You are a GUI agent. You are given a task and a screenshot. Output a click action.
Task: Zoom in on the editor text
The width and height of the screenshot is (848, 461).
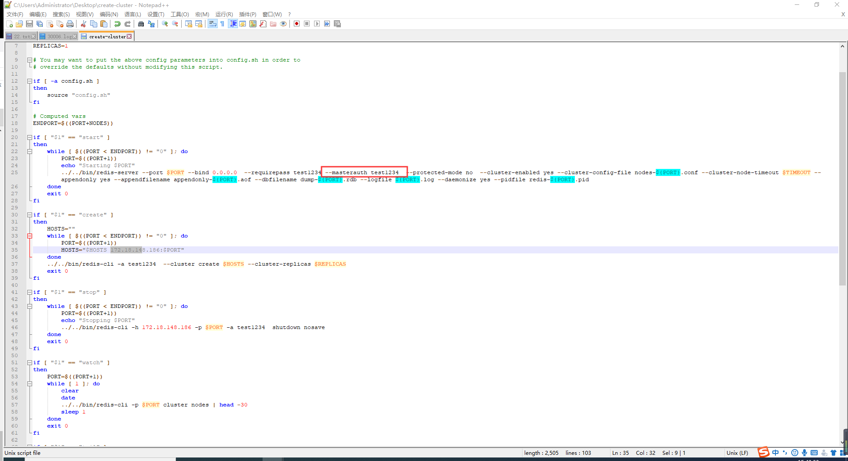click(165, 24)
